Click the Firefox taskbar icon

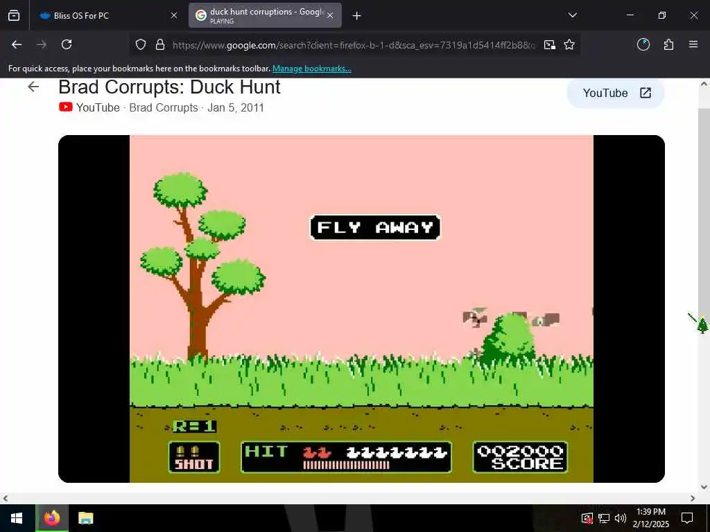51,518
